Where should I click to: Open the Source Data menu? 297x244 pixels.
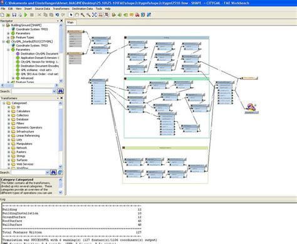43,9
